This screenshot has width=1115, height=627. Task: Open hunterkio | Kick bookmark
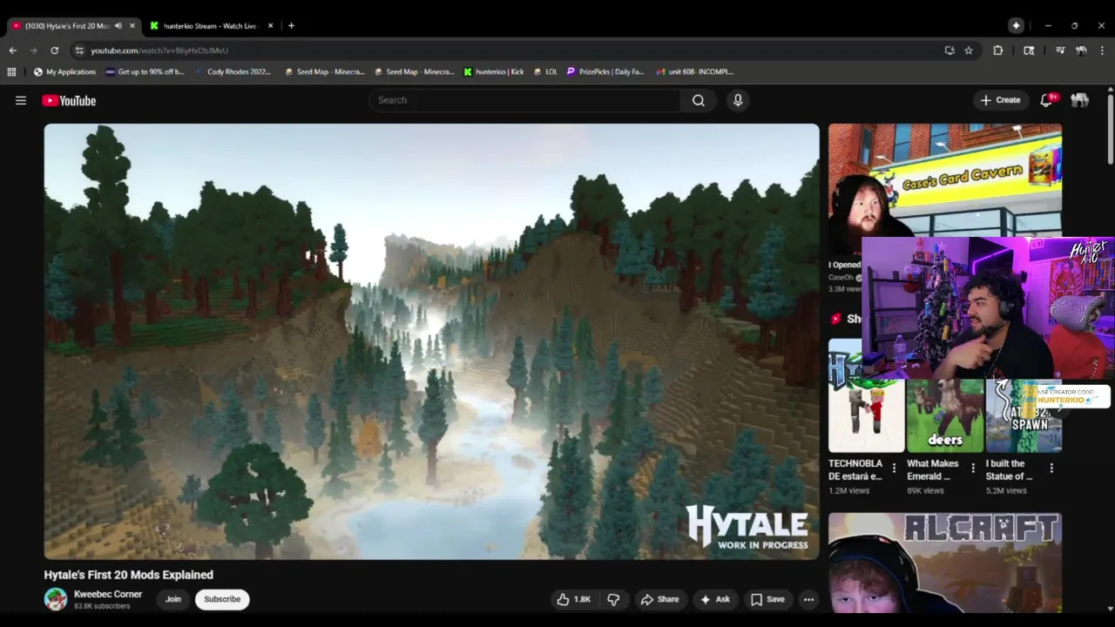[494, 72]
